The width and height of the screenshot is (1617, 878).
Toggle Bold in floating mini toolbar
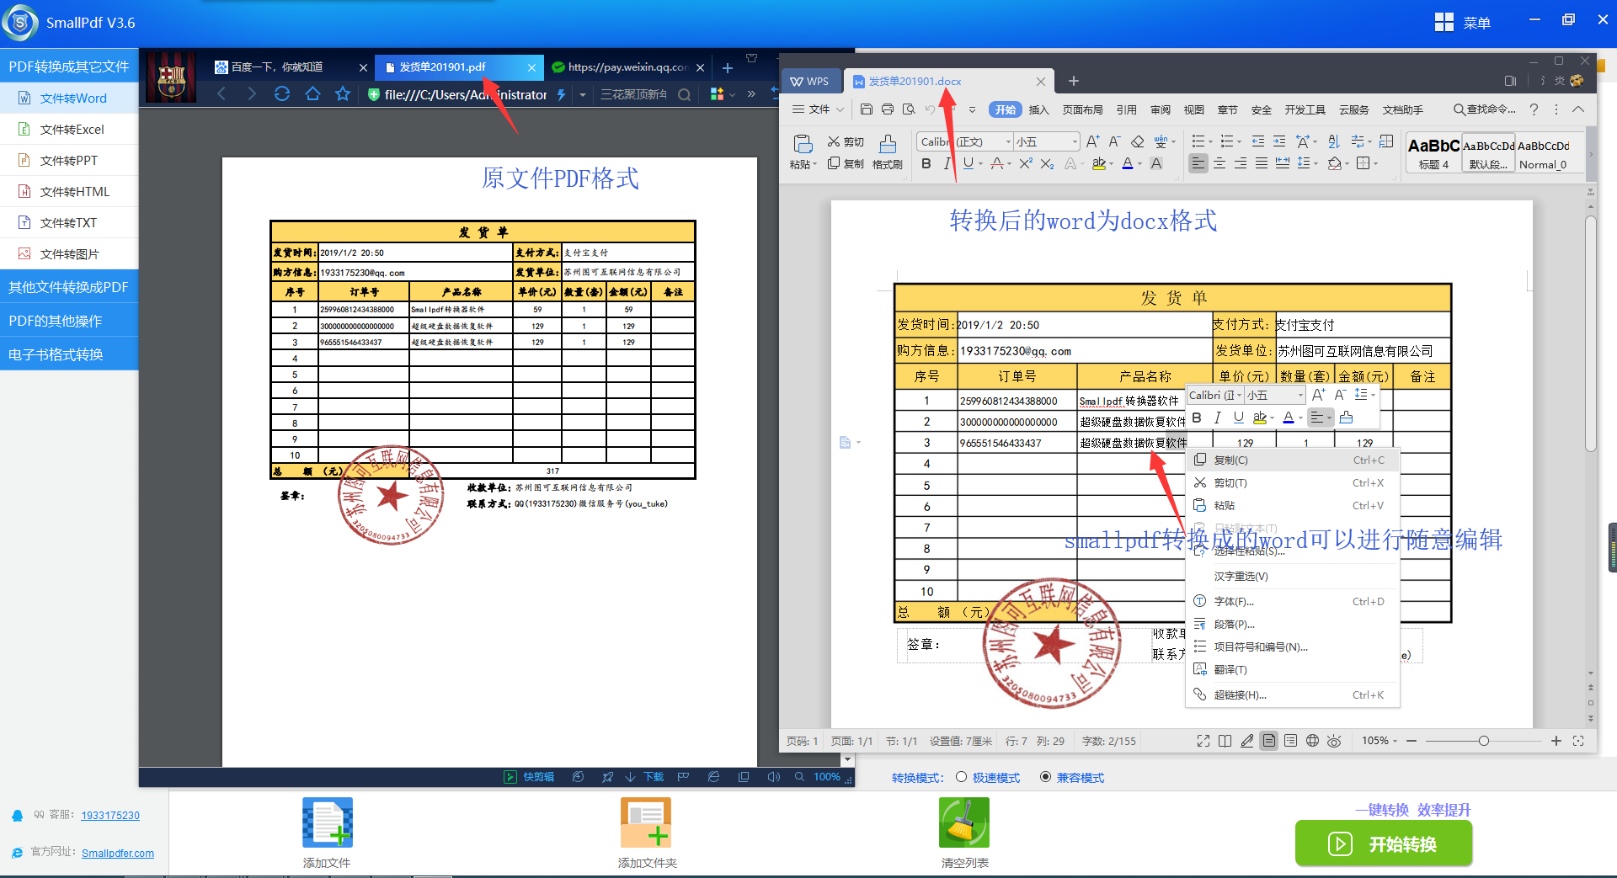(x=1196, y=418)
